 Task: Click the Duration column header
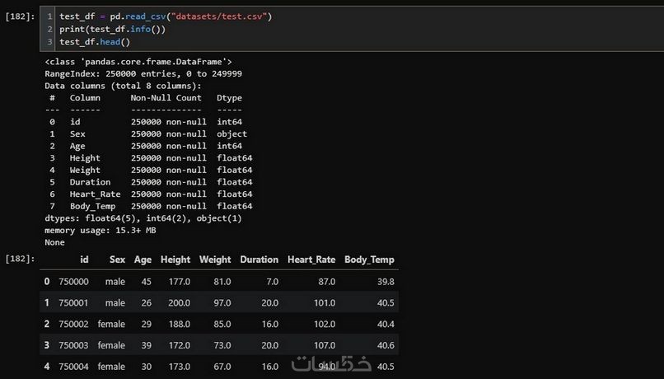click(259, 260)
